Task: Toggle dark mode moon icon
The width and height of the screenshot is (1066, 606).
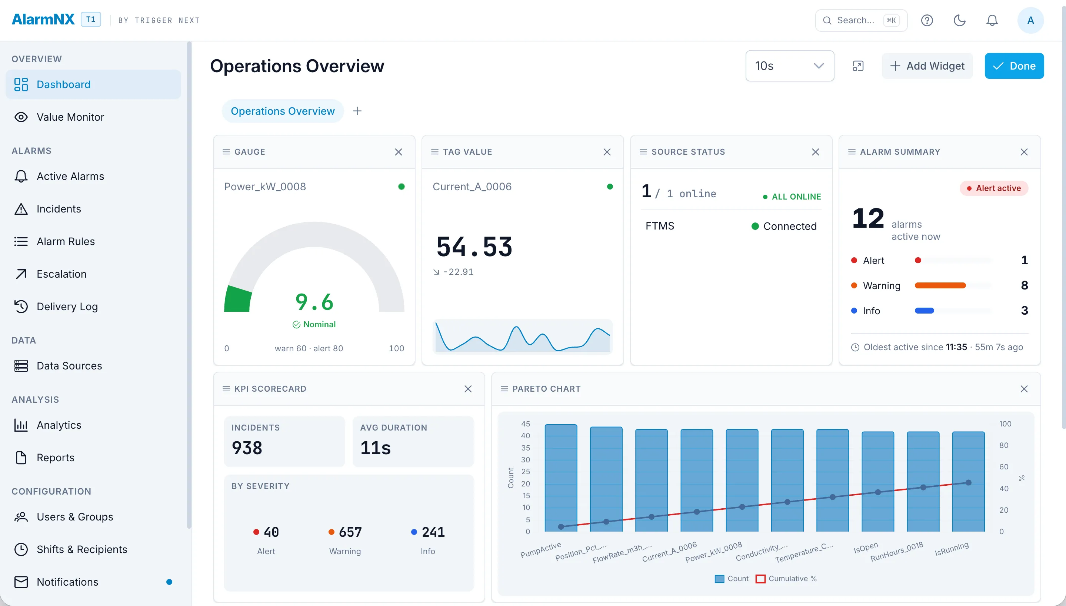Action: pos(959,20)
